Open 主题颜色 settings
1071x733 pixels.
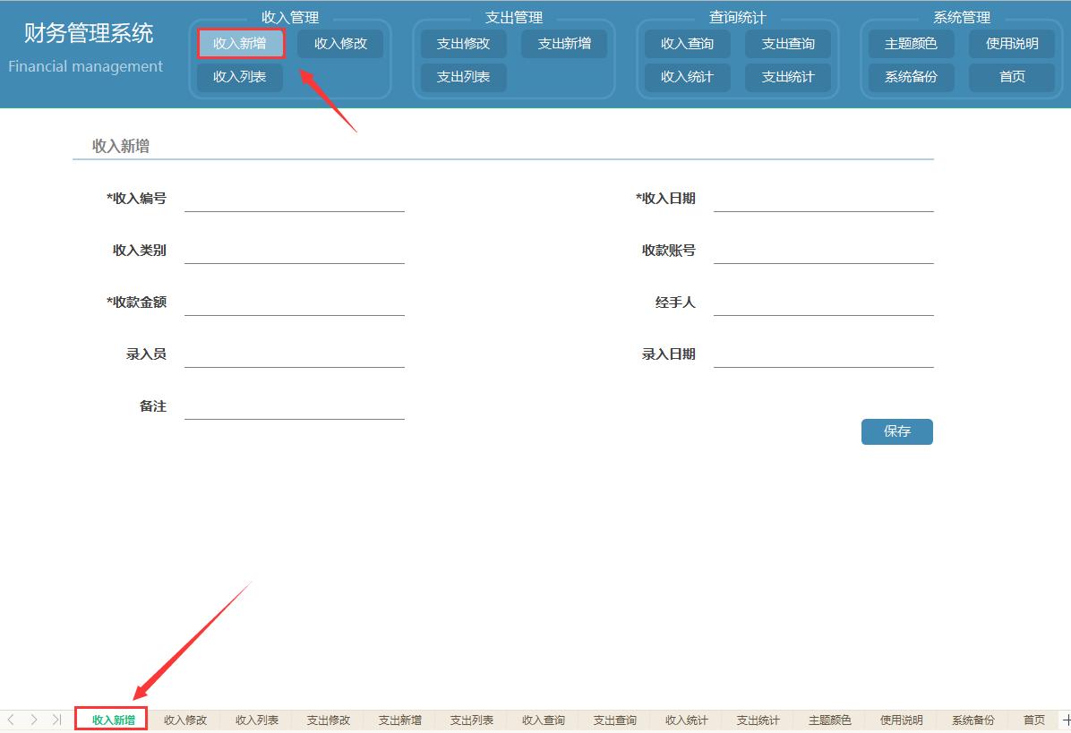coord(911,43)
